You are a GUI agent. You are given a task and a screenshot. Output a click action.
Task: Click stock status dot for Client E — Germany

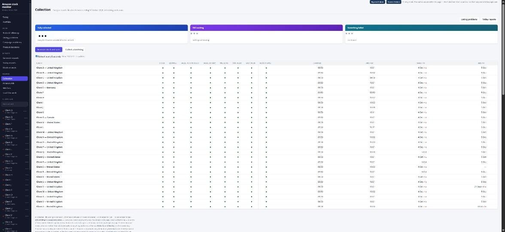click(x=163, y=88)
